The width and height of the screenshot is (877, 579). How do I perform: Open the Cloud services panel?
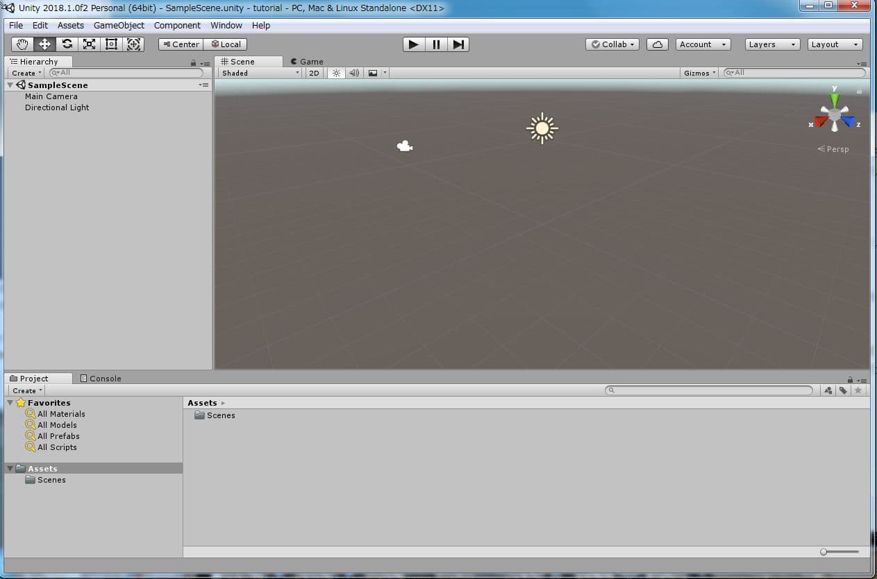coord(657,44)
